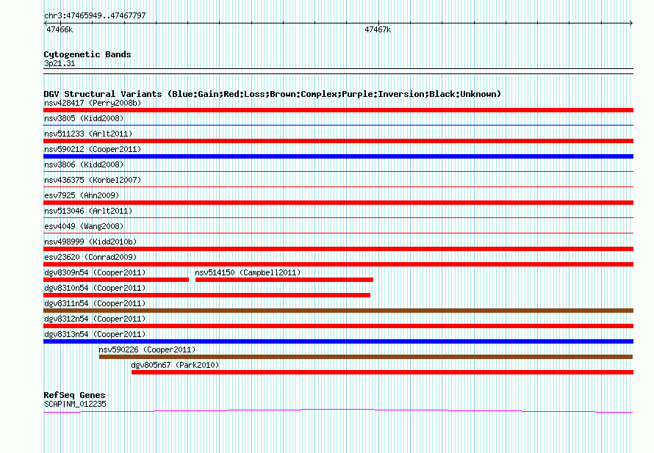This screenshot has width=654, height=453.
Task: Click the nsv590226 (Cooper2011) label
Action: tap(147, 349)
